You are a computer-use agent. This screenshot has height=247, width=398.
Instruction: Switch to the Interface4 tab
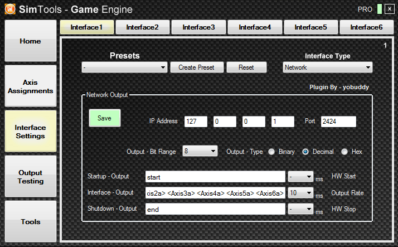[255, 27]
